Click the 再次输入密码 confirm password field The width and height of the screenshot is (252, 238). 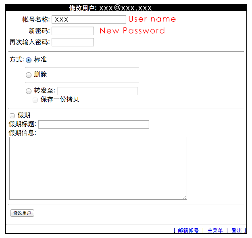pos(73,42)
